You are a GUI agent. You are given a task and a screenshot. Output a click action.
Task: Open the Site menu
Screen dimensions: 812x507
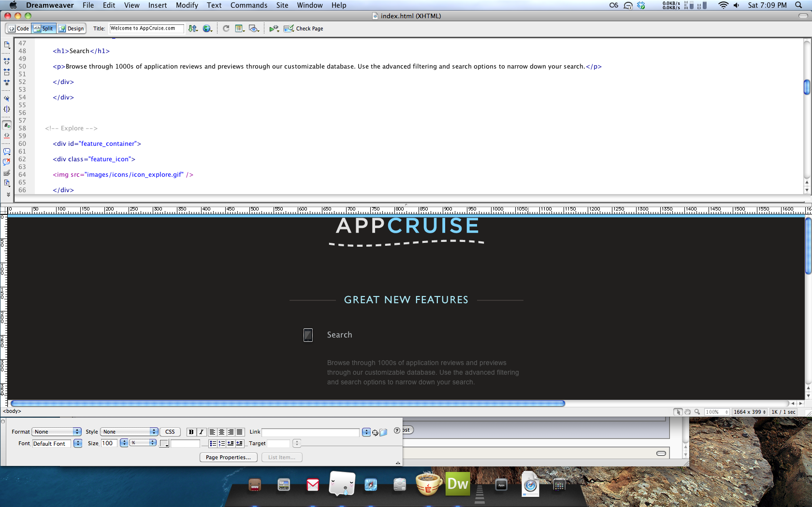(282, 5)
